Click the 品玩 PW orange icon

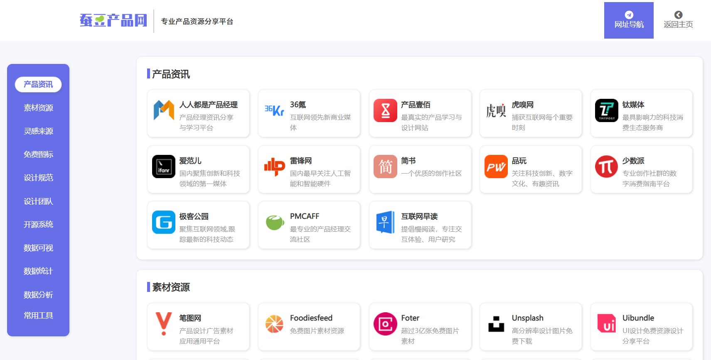pos(496,167)
